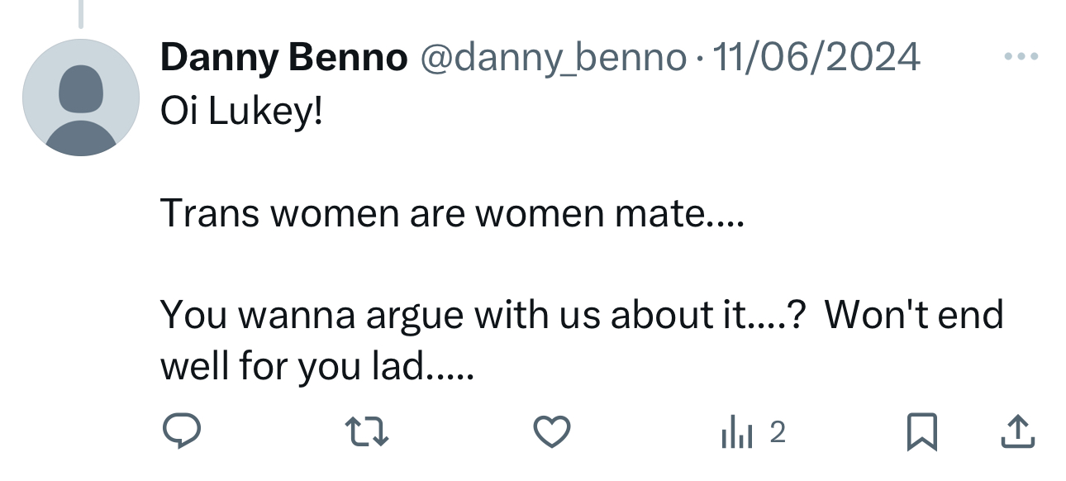Open the view analytics bar chart icon
The height and width of the screenshot is (481, 1066).
pyautogui.click(x=738, y=431)
